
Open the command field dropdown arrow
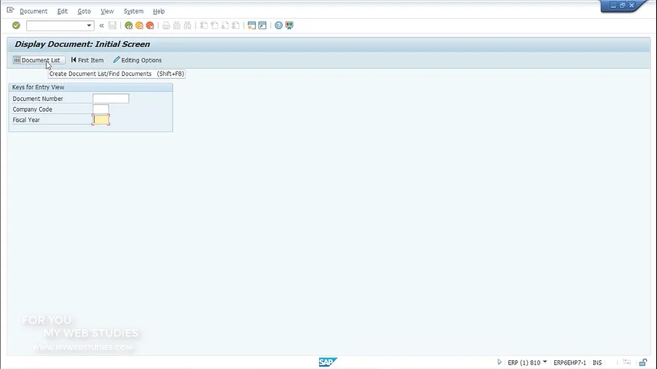(88, 25)
